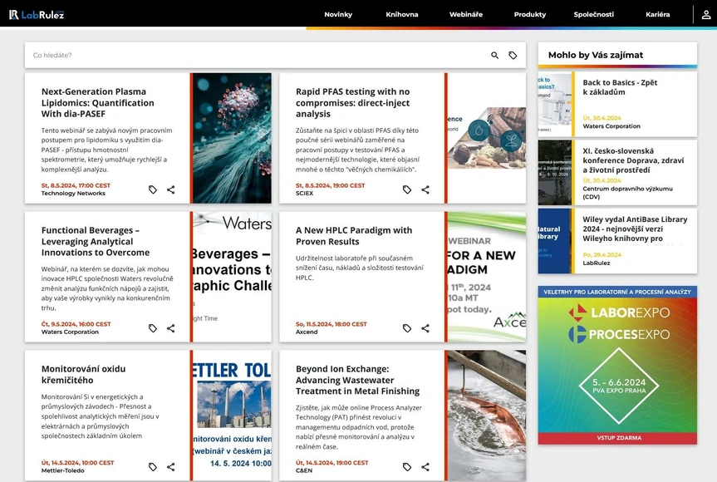Screen dimensions: 717x482
Task: Click 'Waters Corporation' under Functional Beverages
Action: pos(70,332)
